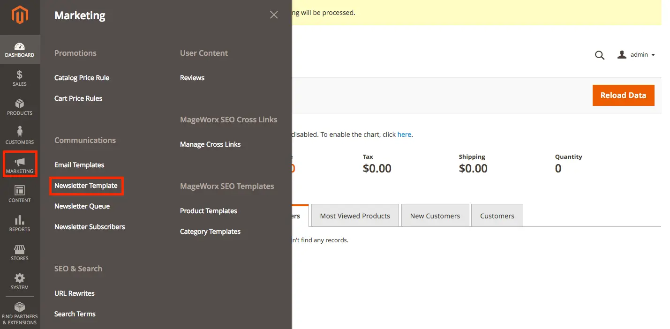Expand the admin account dropdown
Viewport: 670px width, 329px height.
[x=636, y=55]
